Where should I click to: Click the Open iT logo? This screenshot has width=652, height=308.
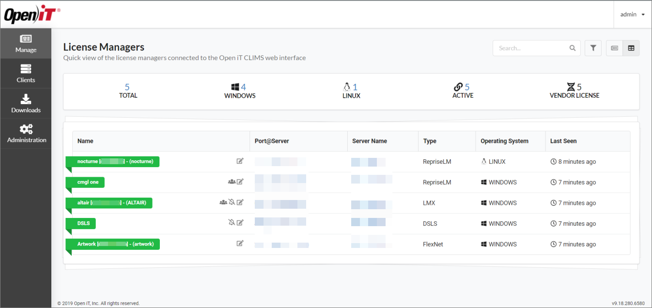tap(32, 15)
